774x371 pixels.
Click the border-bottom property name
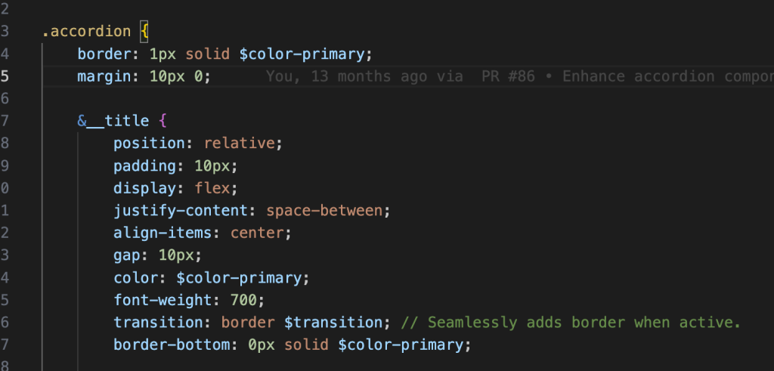tap(168, 345)
